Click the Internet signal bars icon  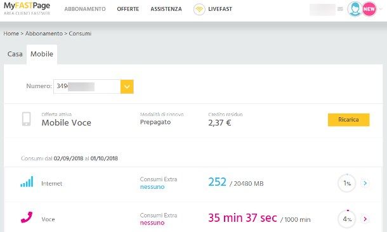(27, 182)
